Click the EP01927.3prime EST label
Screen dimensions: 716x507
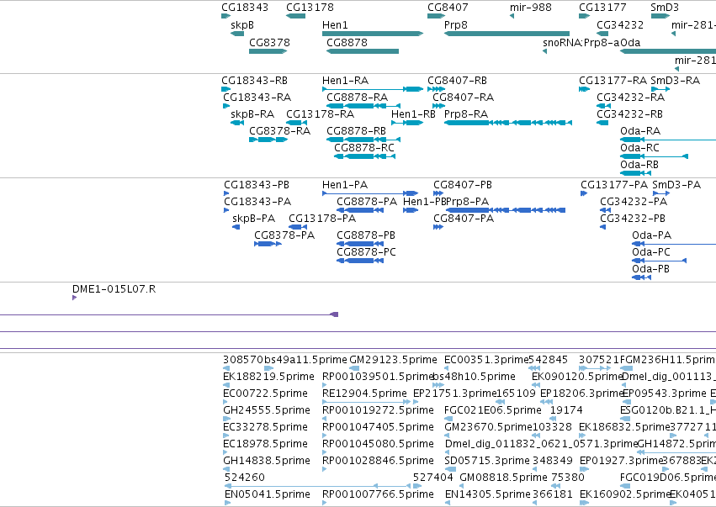pyautogui.click(x=621, y=462)
